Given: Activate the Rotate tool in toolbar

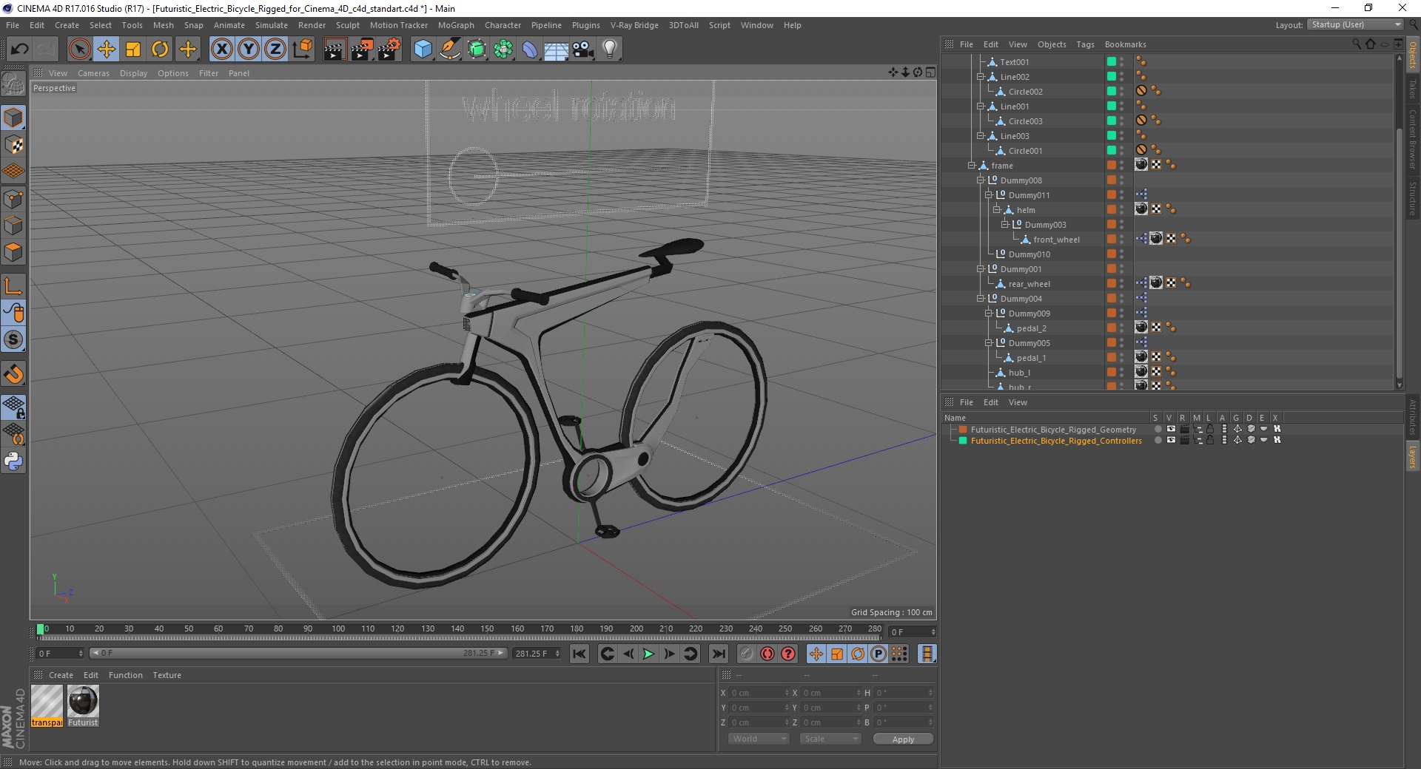Looking at the screenshot, I should click(160, 50).
